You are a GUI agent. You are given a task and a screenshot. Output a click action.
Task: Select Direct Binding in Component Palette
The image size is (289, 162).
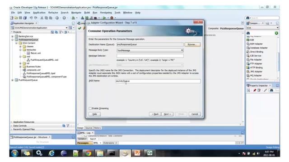click(x=255, y=52)
